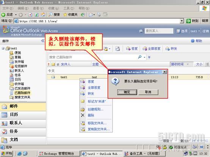Image resolution: width=210 pixels, height=157 pixels.
Task: Choose 删除 in context menu
Action: (91, 115)
